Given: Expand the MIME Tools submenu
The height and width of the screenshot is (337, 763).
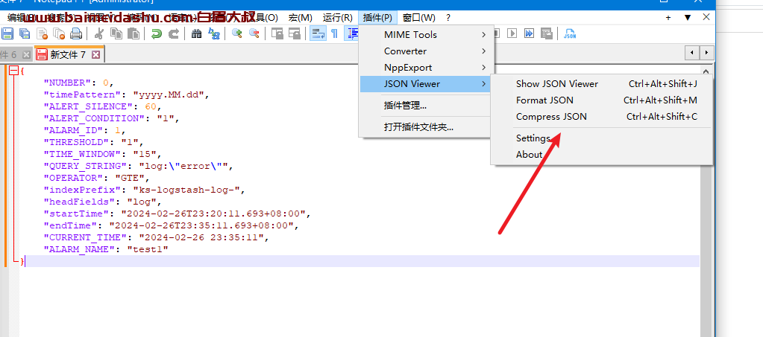Looking at the screenshot, I should [x=427, y=34].
